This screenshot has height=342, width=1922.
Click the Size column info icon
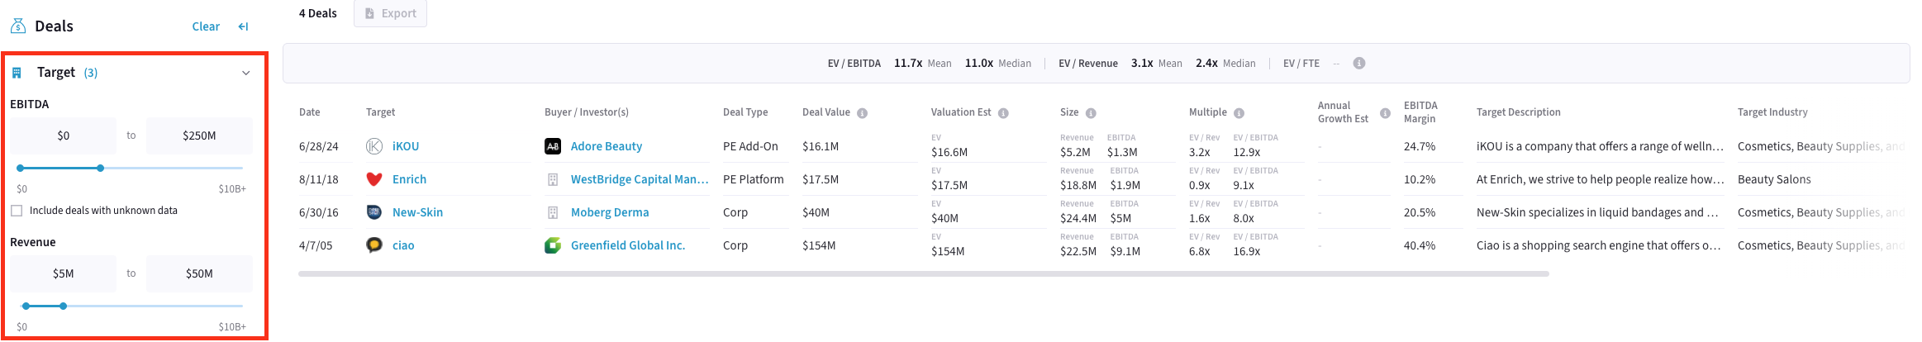tap(1091, 113)
